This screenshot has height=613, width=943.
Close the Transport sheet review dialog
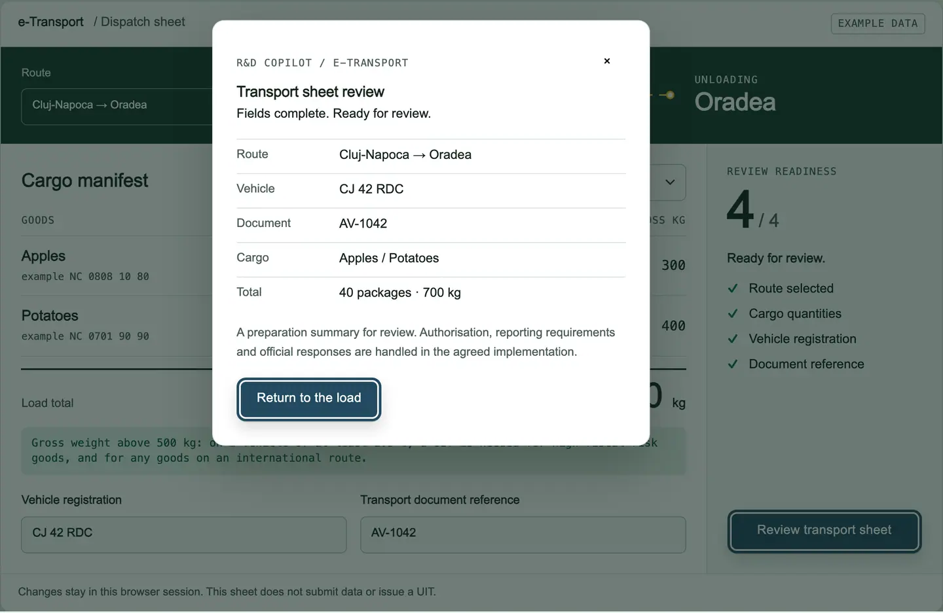coord(607,61)
